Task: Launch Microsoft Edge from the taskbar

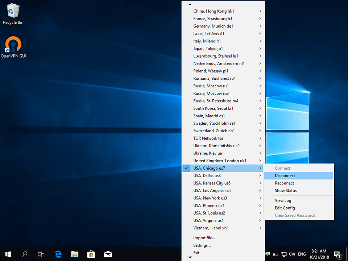Action: 58,254
